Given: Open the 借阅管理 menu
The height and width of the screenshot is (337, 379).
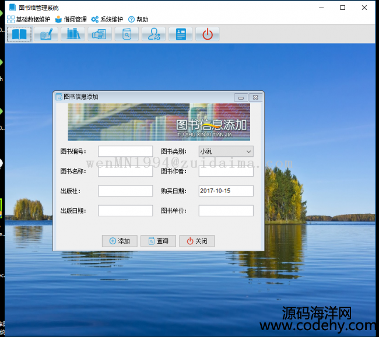Looking at the screenshot, I should pos(71,19).
